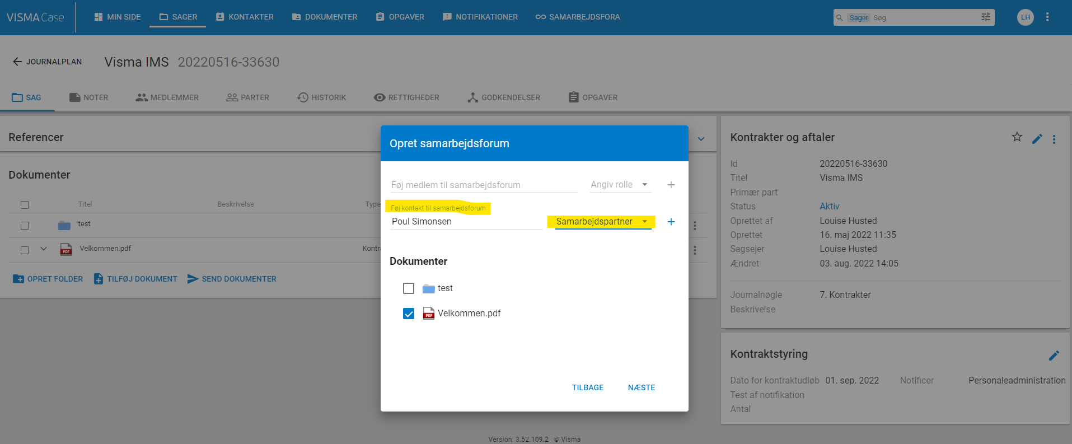The height and width of the screenshot is (444, 1072).
Task: Open Kontakter in top navigation
Action: [245, 17]
